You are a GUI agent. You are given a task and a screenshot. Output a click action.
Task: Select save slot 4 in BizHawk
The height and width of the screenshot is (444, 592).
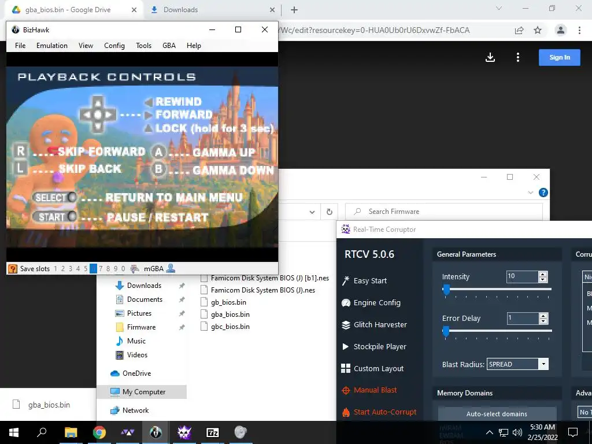tap(78, 269)
